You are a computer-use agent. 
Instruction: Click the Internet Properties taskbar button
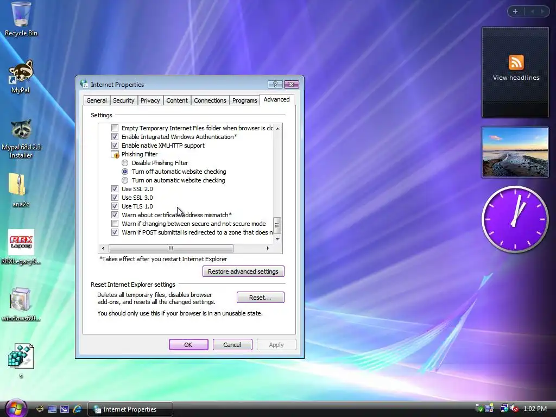pyautogui.click(x=130, y=409)
